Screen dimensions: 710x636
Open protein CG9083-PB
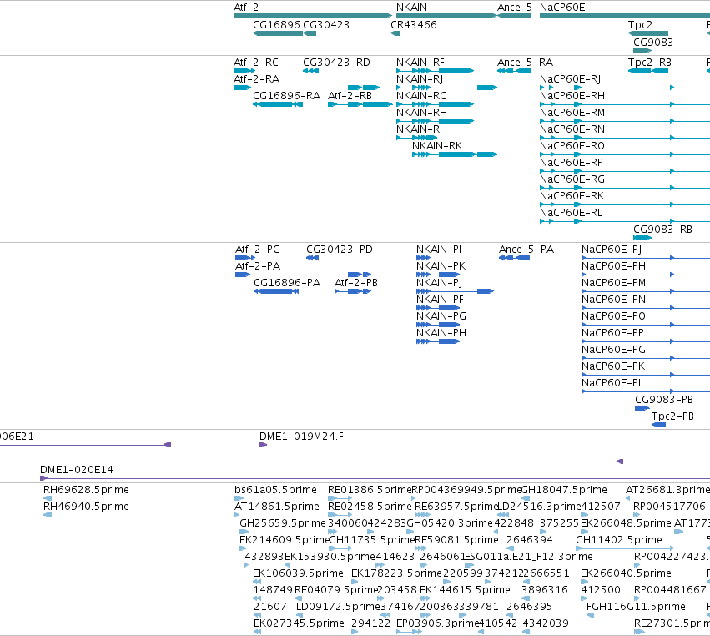click(x=642, y=408)
